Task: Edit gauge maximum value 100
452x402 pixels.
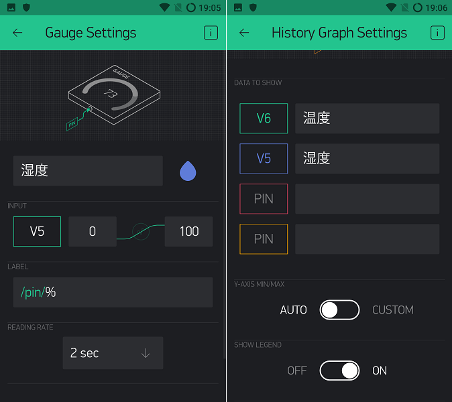Action: (189, 231)
